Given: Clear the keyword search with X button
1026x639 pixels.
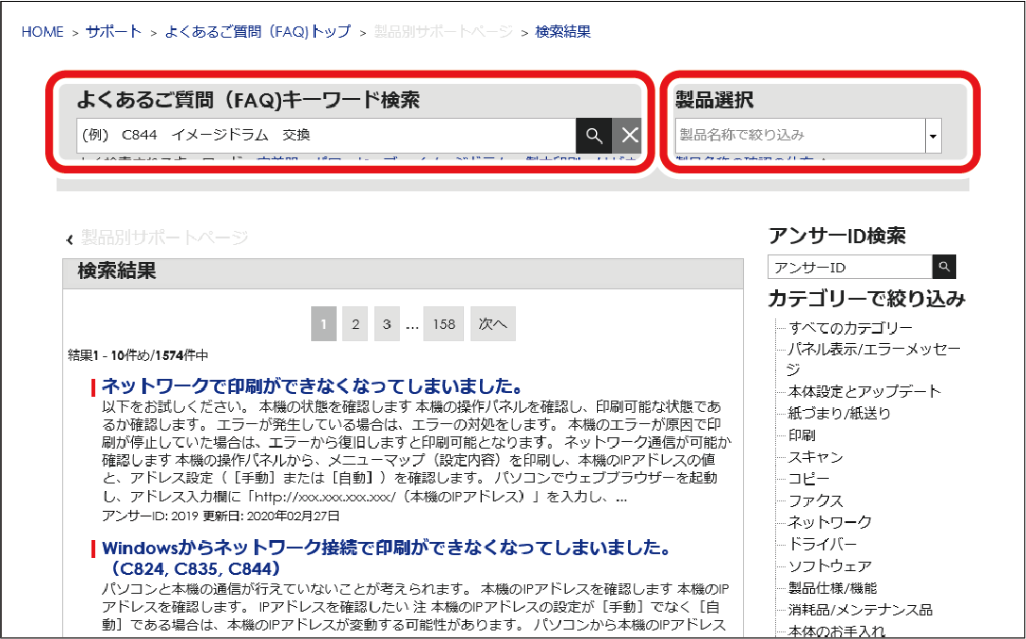Looking at the screenshot, I should pos(629,136).
